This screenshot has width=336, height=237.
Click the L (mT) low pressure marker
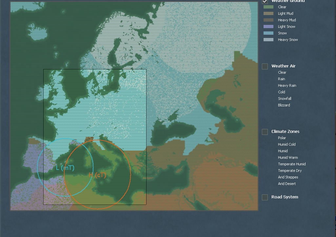65,168
